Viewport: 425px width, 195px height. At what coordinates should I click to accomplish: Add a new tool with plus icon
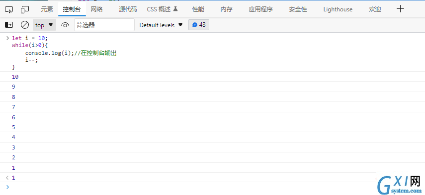[x=400, y=9]
